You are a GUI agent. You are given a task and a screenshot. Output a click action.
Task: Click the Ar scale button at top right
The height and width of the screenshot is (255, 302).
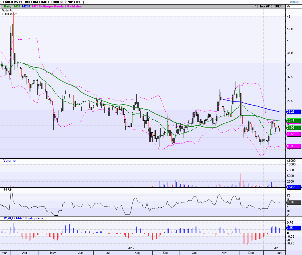pos(289,6)
